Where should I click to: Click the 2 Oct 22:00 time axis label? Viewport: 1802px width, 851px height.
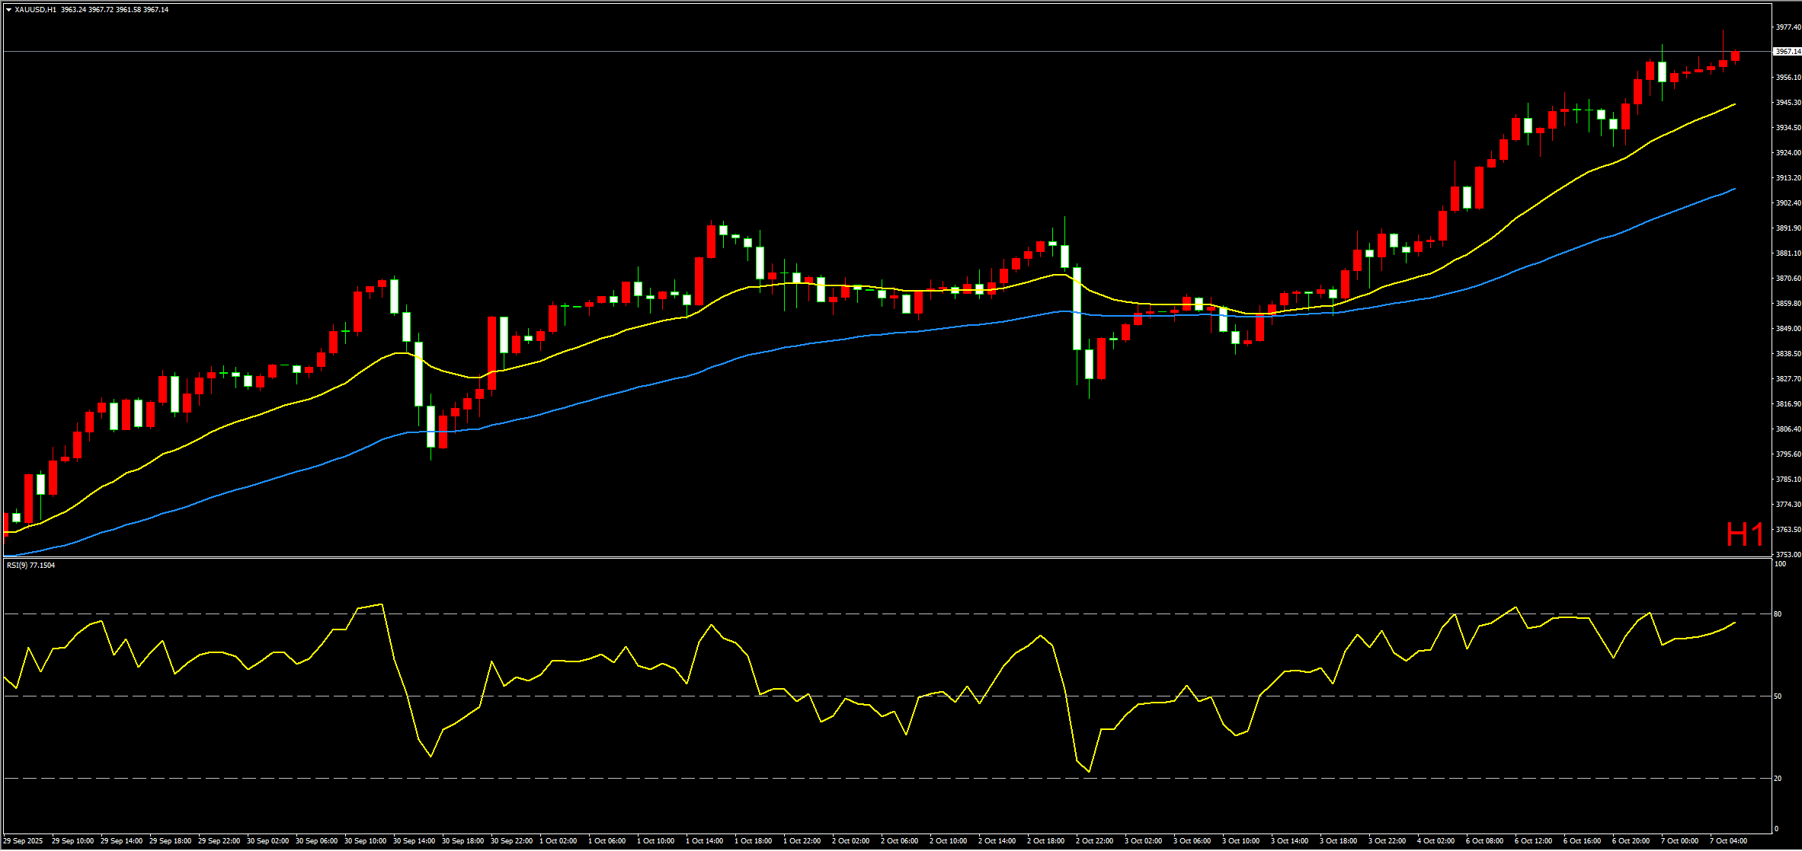click(x=1094, y=841)
